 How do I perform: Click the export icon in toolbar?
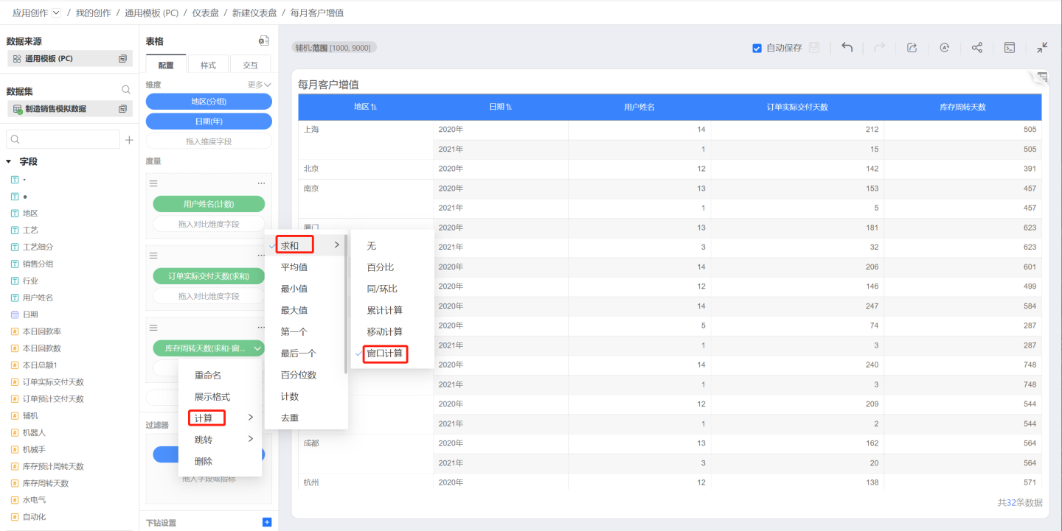[912, 48]
